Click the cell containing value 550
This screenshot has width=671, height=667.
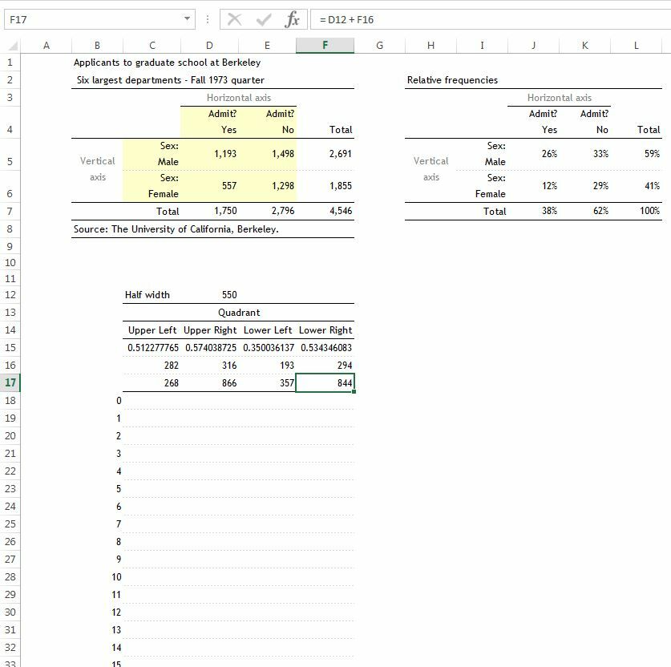[x=208, y=294]
